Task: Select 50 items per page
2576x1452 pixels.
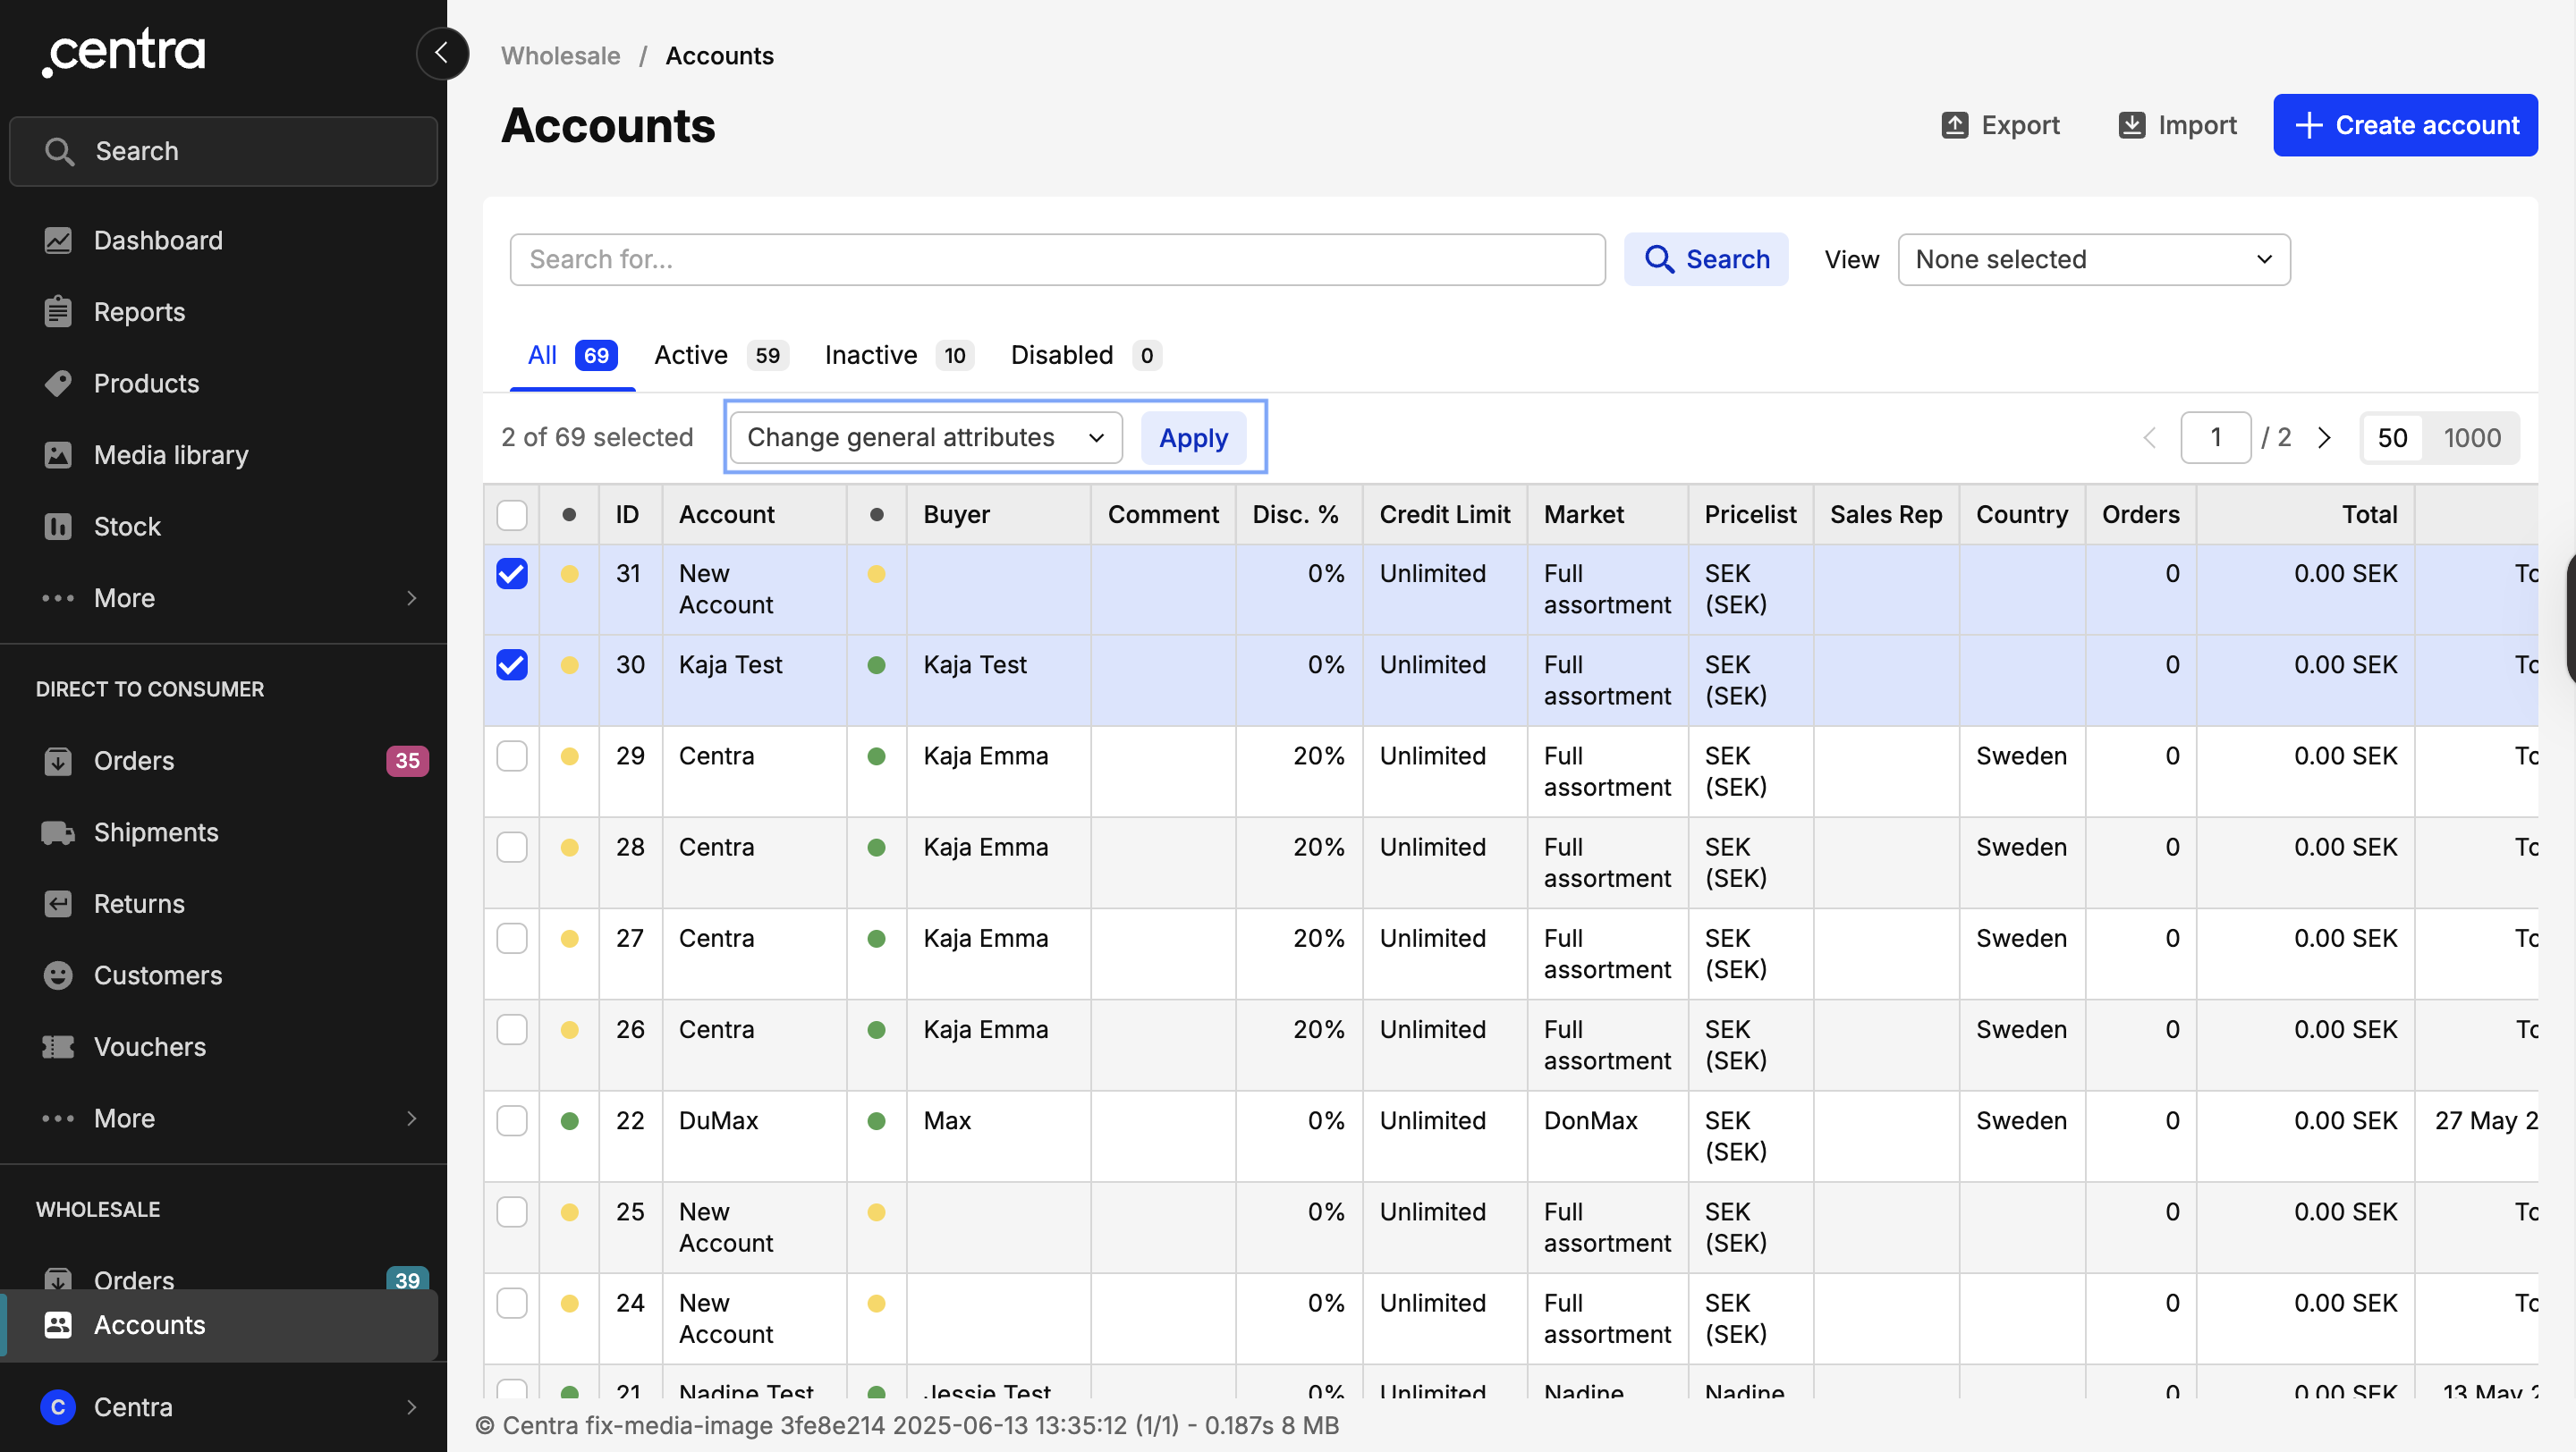Action: click(x=2392, y=438)
